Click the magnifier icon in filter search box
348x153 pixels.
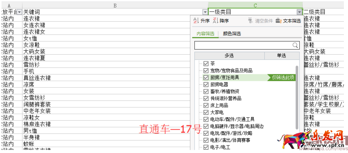pyautogui.click(x=295, y=45)
